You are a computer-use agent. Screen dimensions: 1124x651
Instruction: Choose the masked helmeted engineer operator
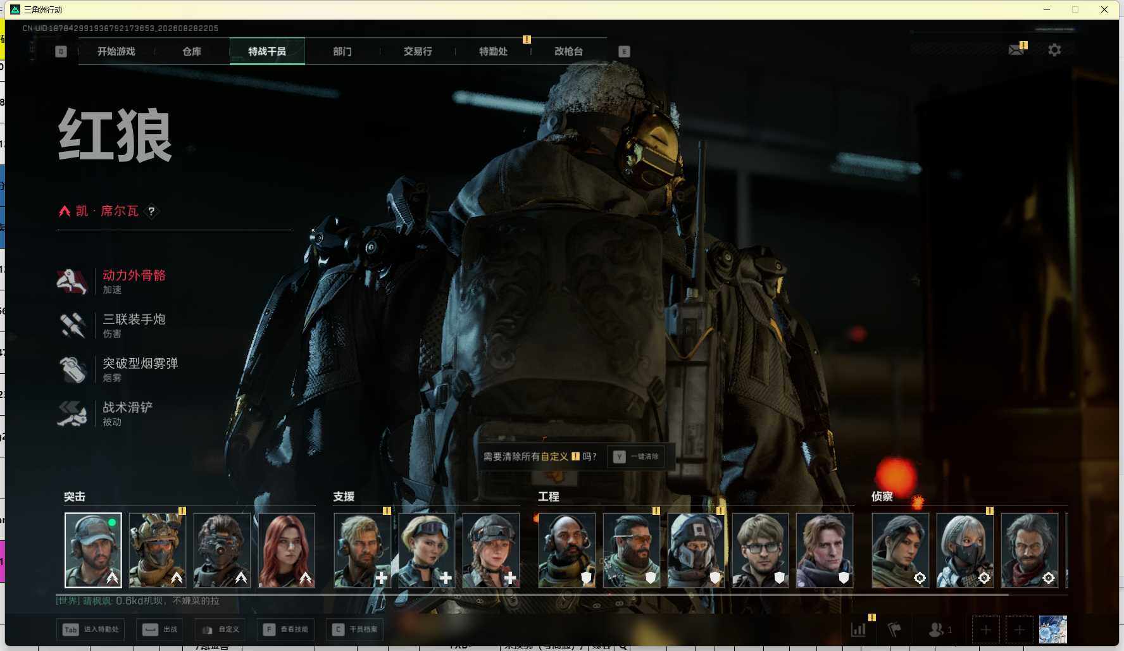(696, 550)
